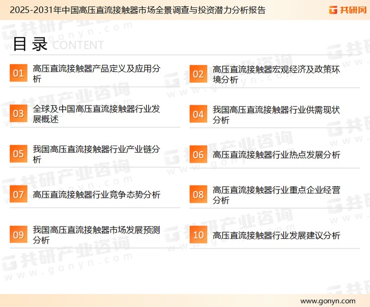Click the orange 03 number badge

(18, 114)
